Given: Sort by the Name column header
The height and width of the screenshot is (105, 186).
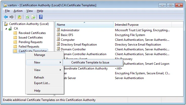Looking at the screenshot, I should pyautogui.click(x=84, y=25).
